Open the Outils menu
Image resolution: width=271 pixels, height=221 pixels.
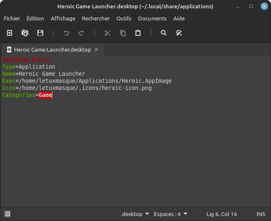coord(124,18)
